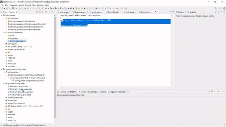Switch to the Task List tab
The image size is (226, 127).
point(192,12)
